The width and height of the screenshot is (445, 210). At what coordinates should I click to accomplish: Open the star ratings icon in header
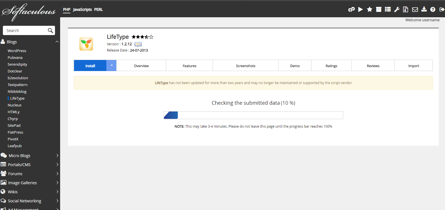tap(370, 9)
